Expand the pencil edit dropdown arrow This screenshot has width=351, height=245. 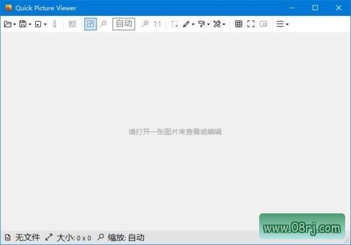pyautogui.click(x=193, y=24)
